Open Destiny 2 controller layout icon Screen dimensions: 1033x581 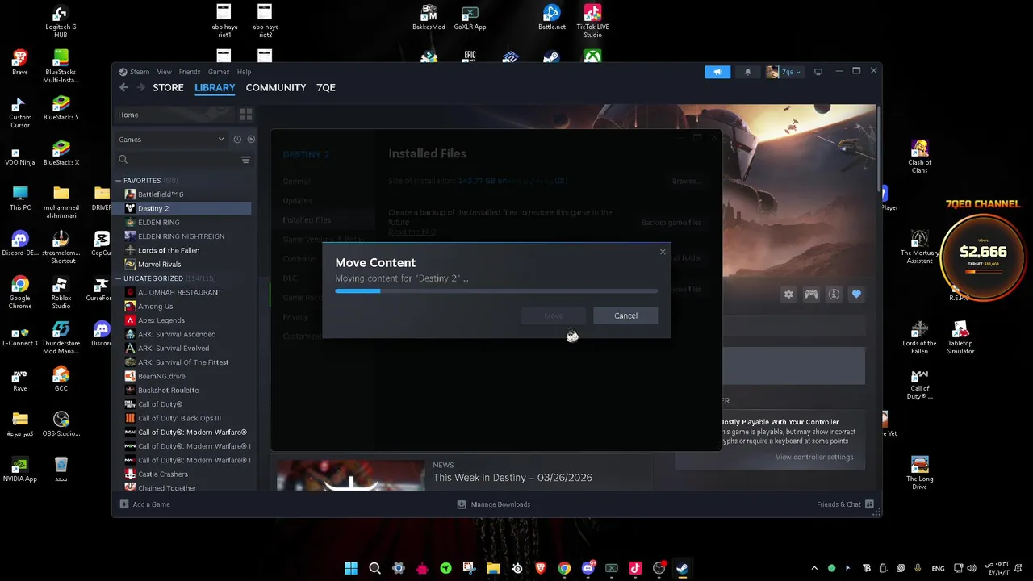point(811,295)
